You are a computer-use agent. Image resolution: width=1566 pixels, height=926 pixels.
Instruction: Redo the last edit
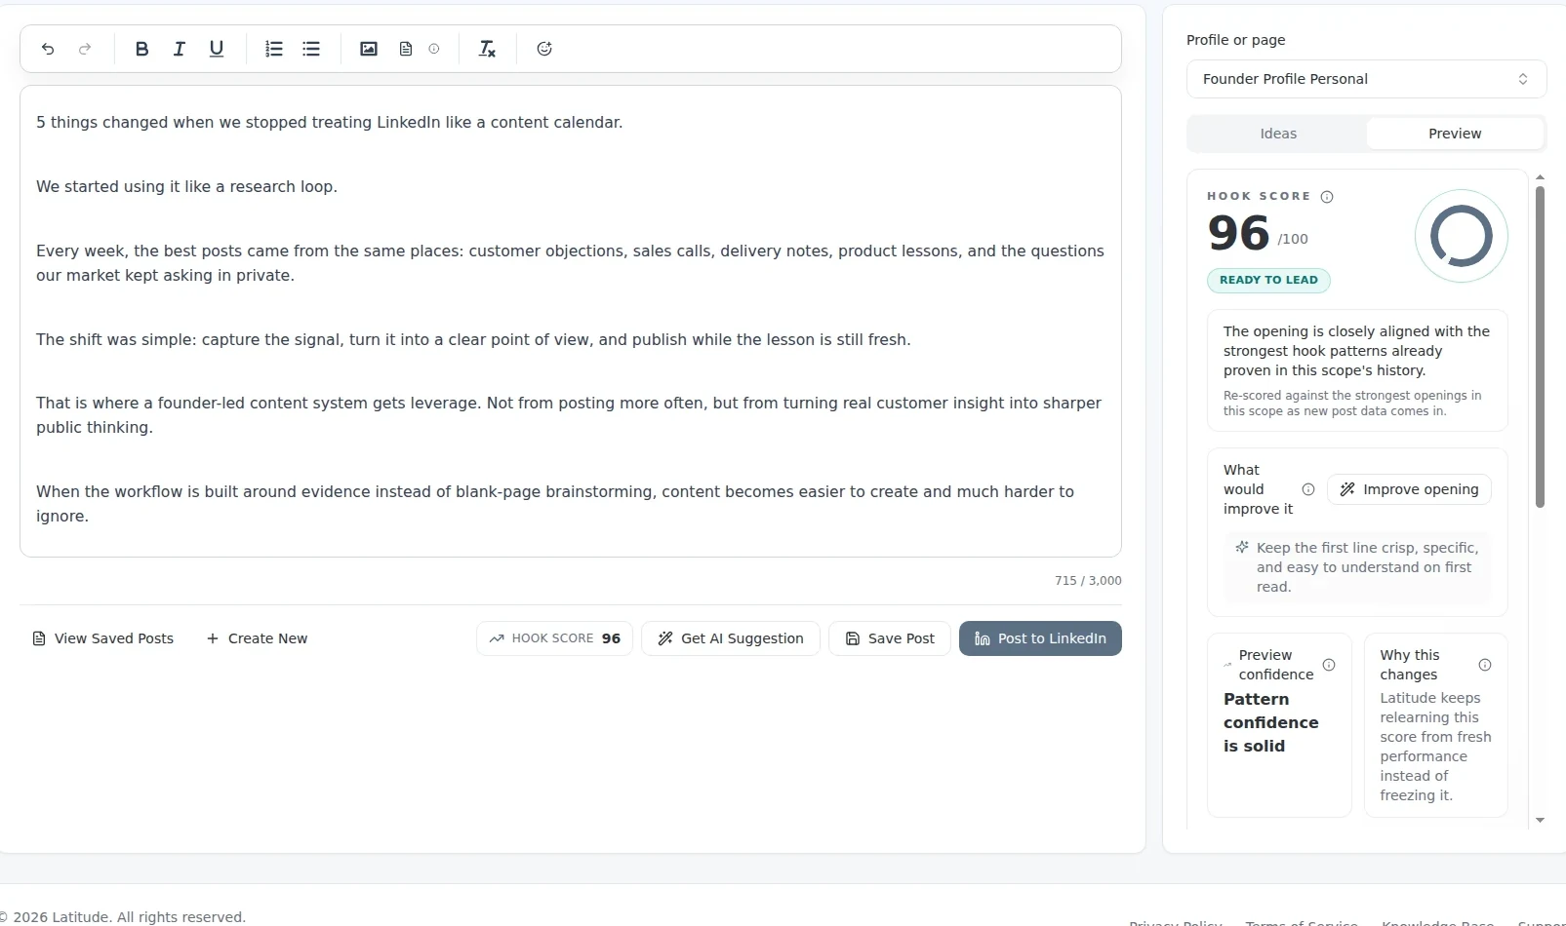85,49
